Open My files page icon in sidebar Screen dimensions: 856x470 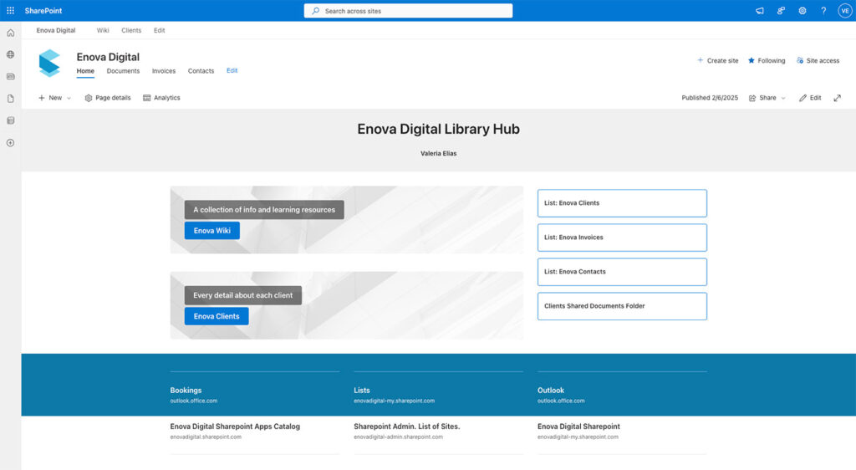(x=10, y=99)
